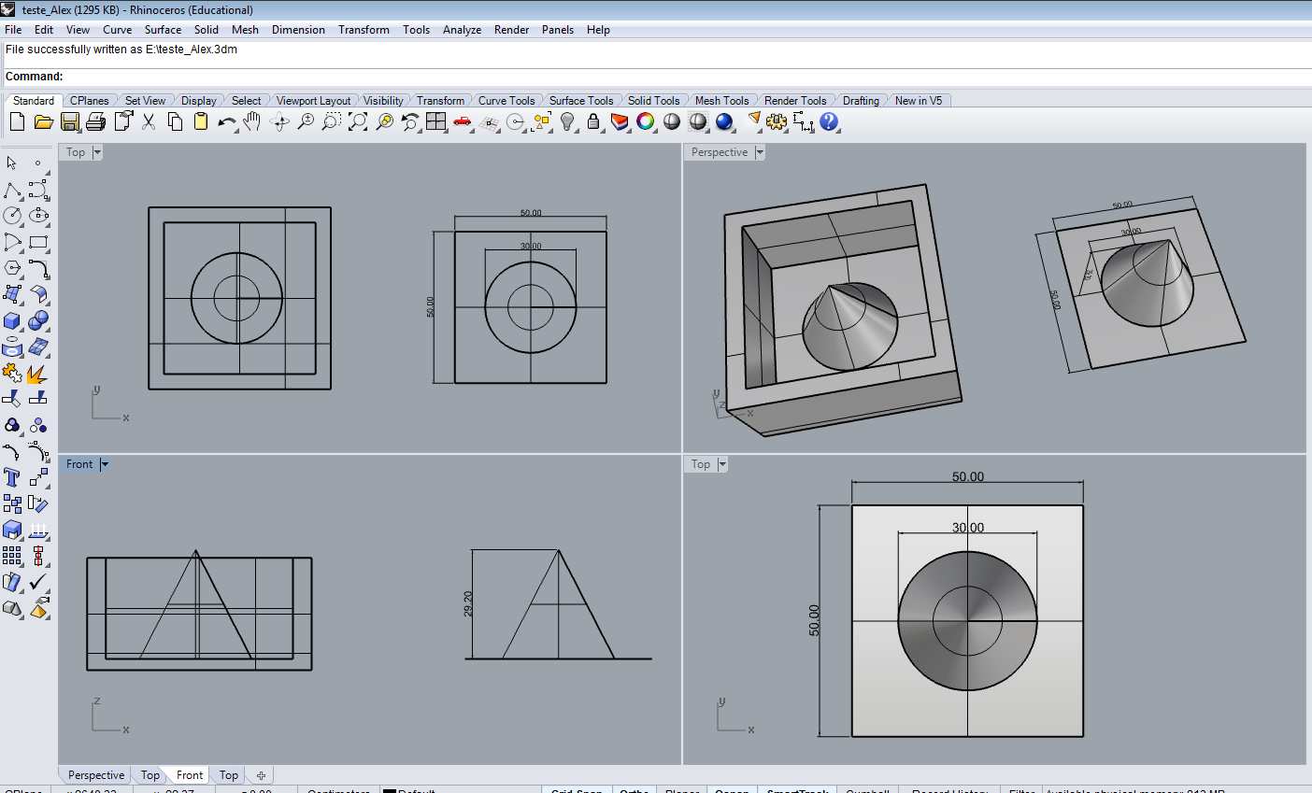Open the Edit Layers icon
Screen dimensions: 1312x793
click(620, 121)
